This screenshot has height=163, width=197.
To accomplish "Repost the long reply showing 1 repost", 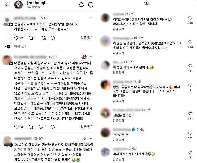I will pos(41,127).
